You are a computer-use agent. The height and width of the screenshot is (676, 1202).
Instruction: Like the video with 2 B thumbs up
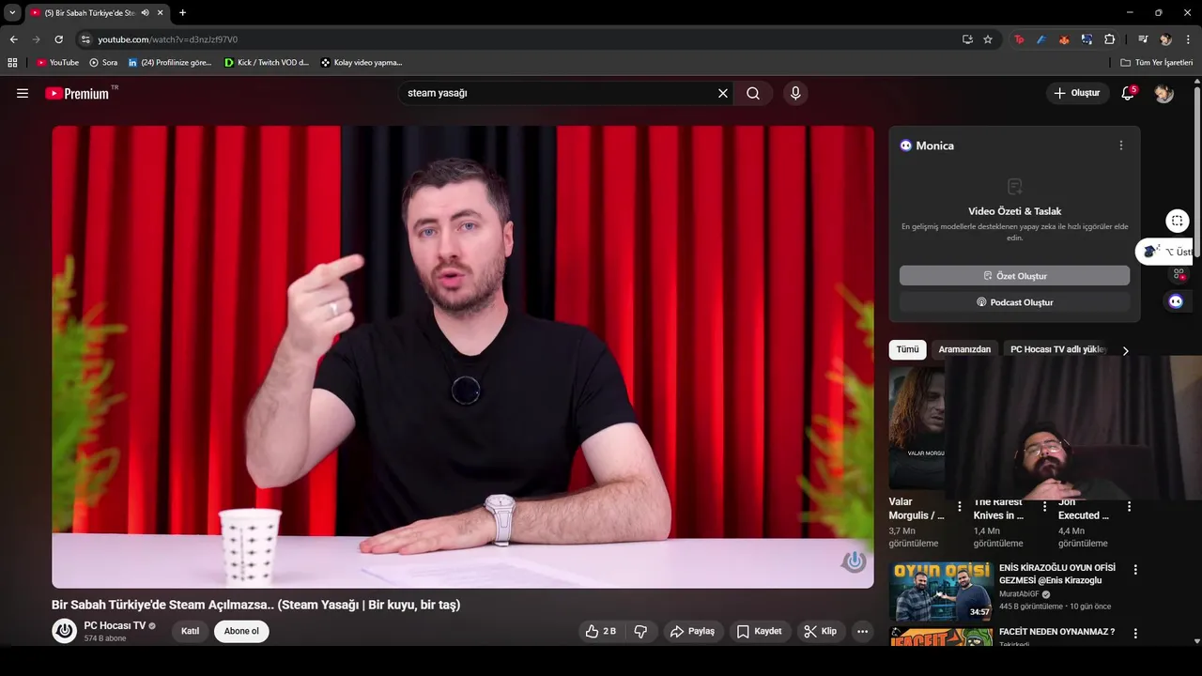point(600,631)
